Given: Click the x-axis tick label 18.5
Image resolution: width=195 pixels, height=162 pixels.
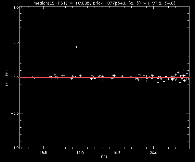Looking at the screenshot, I should tap(43, 153).
